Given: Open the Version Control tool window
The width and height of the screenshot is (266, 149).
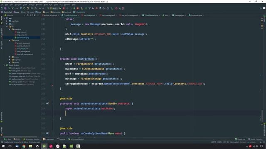Looking at the screenshot, I should point(76,139).
